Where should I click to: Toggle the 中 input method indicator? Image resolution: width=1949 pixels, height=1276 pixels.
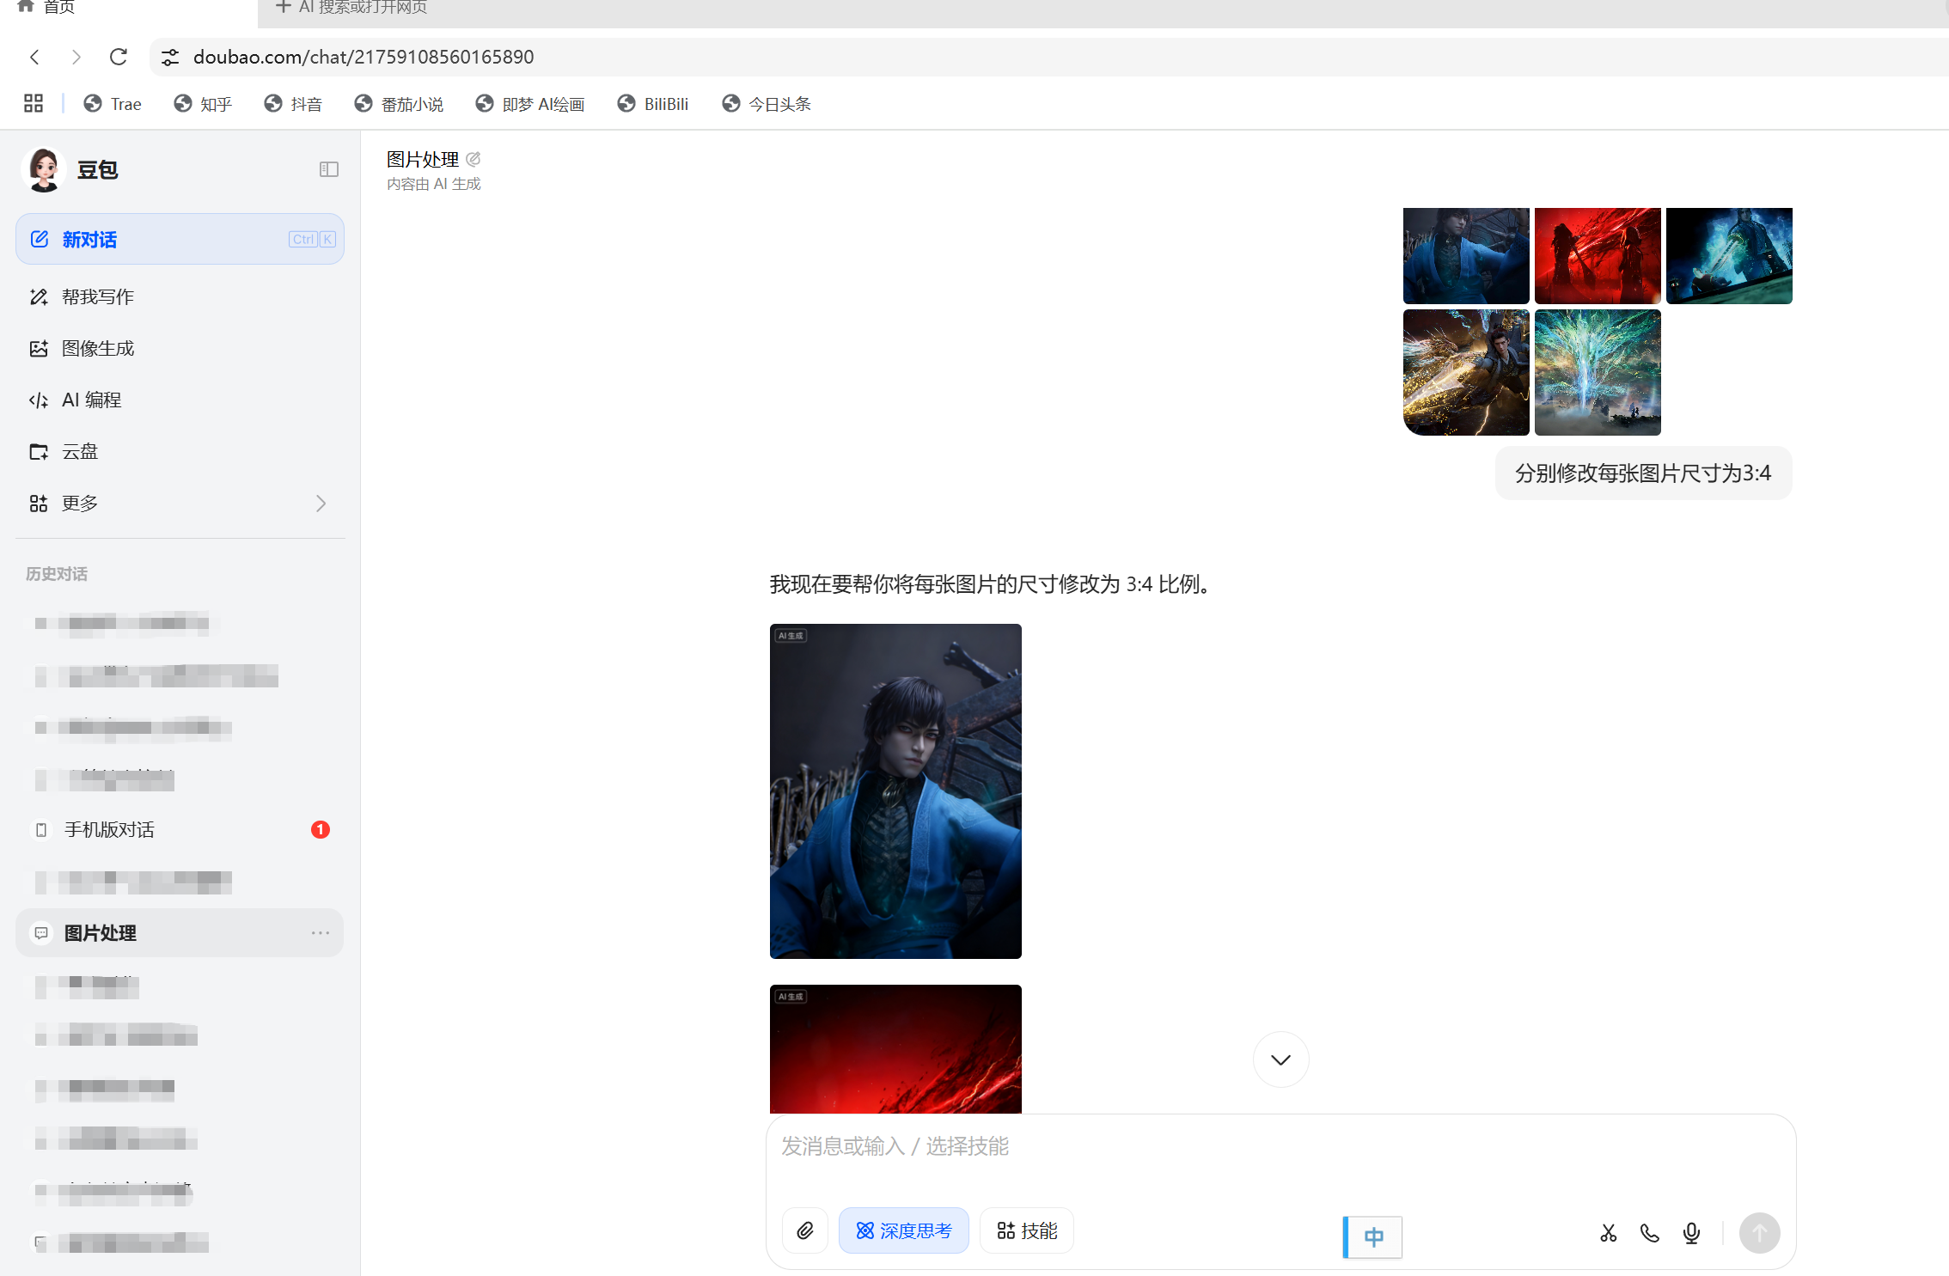(1373, 1236)
